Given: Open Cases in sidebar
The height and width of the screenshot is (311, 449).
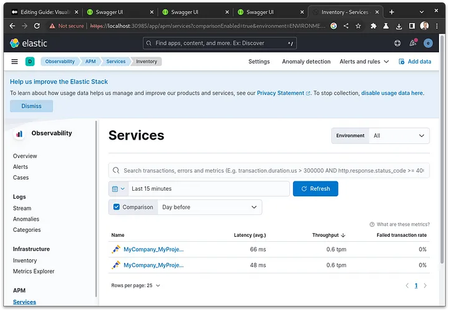Looking at the screenshot, I should (21, 178).
